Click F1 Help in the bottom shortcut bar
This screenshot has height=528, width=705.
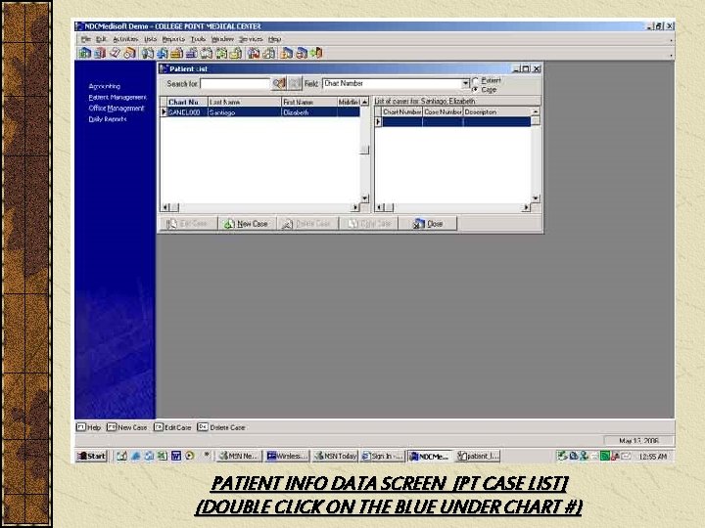tap(88, 427)
